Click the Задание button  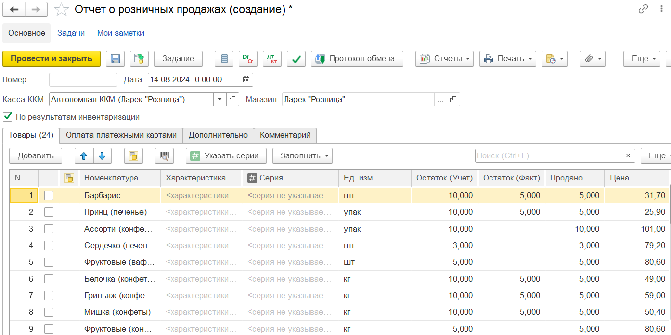(x=178, y=59)
